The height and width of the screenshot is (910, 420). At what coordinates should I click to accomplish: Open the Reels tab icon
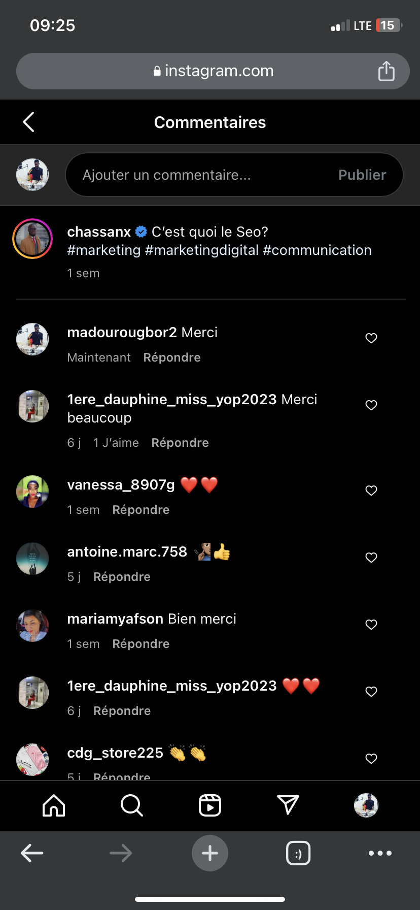click(x=210, y=805)
